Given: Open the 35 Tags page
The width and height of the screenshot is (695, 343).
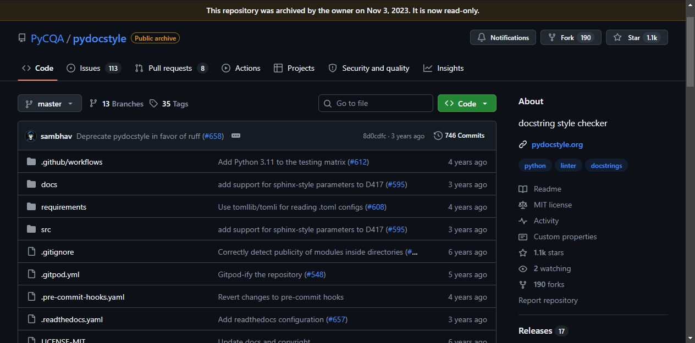Looking at the screenshot, I should [169, 104].
